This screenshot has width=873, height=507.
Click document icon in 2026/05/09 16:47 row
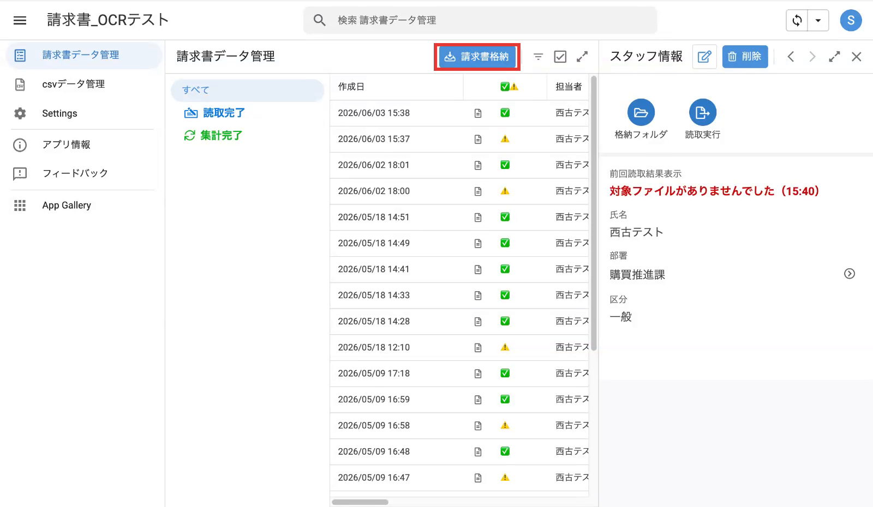[x=478, y=478]
